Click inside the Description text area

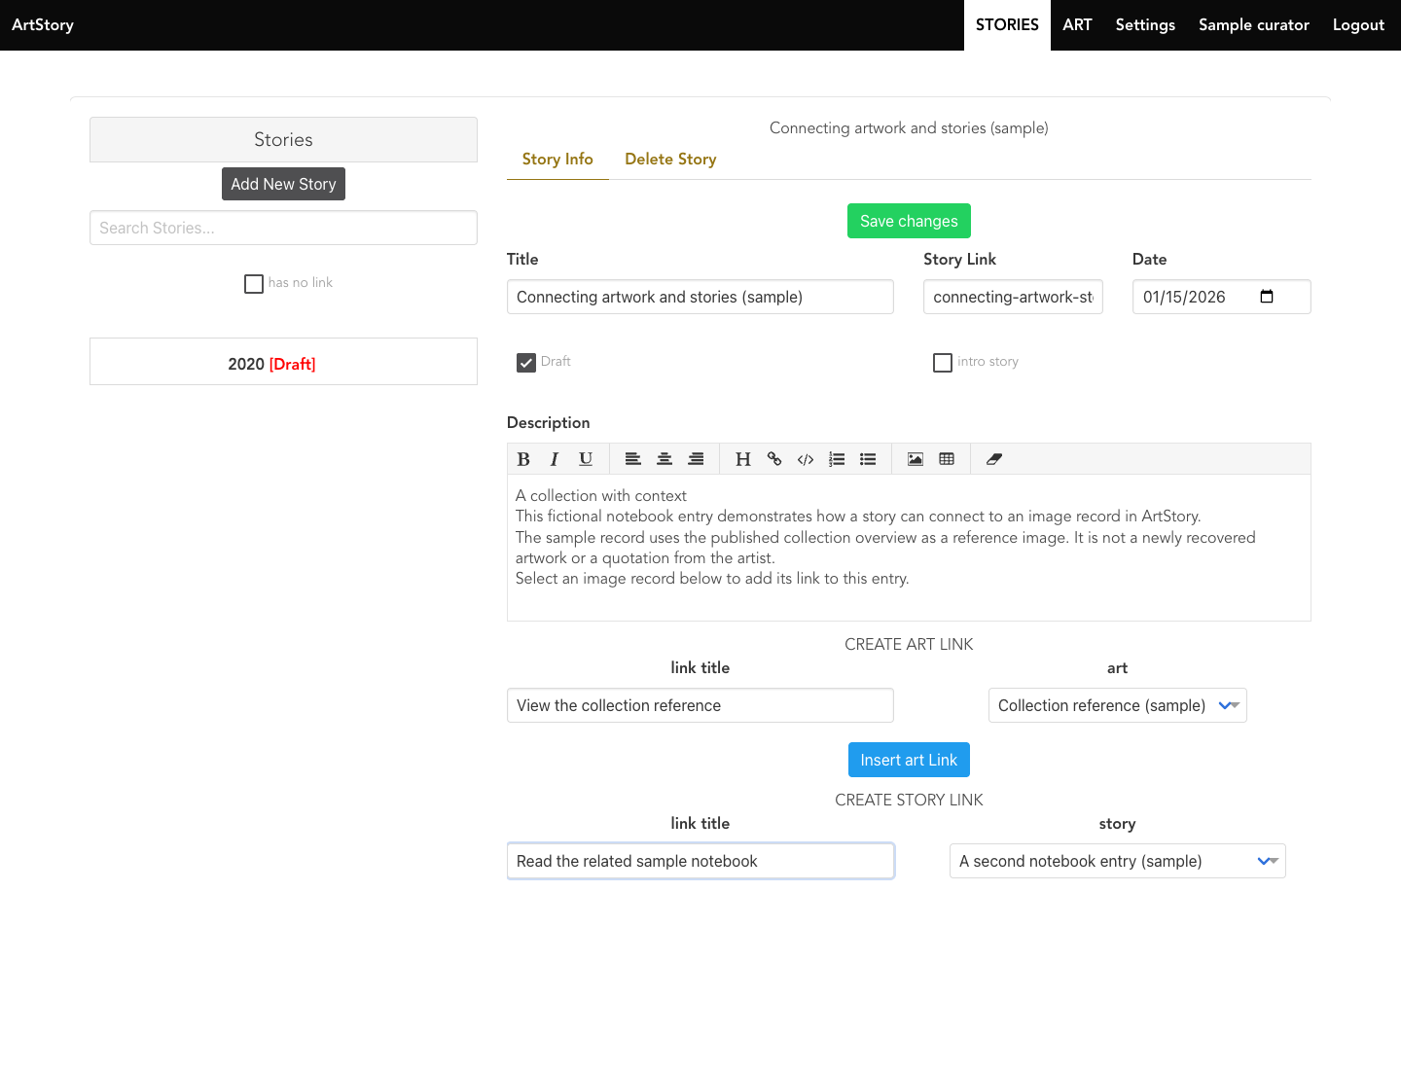(909, 548)
